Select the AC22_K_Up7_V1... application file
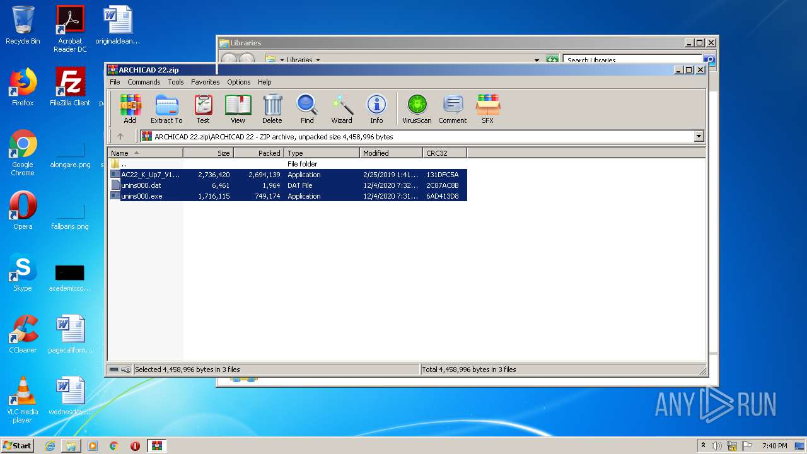Screen dimensions: 807x454 [x=287, y=175]
